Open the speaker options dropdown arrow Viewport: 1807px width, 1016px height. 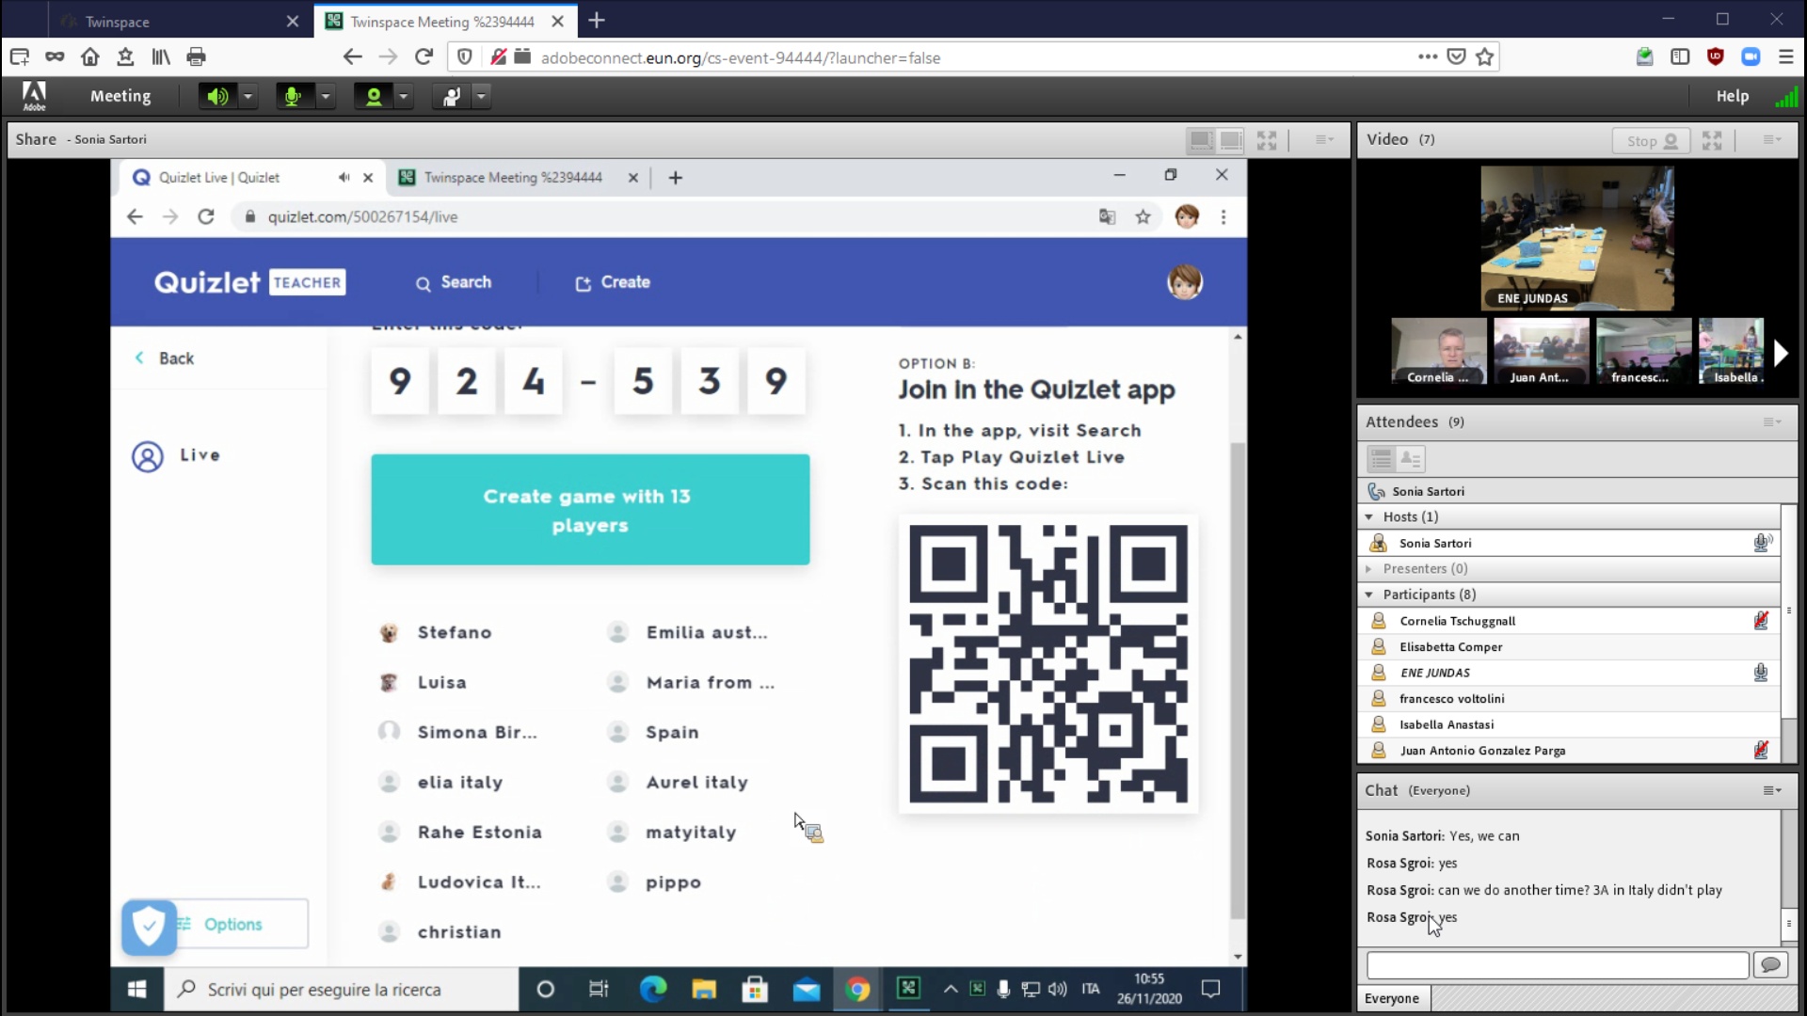[x=248, y=96]
